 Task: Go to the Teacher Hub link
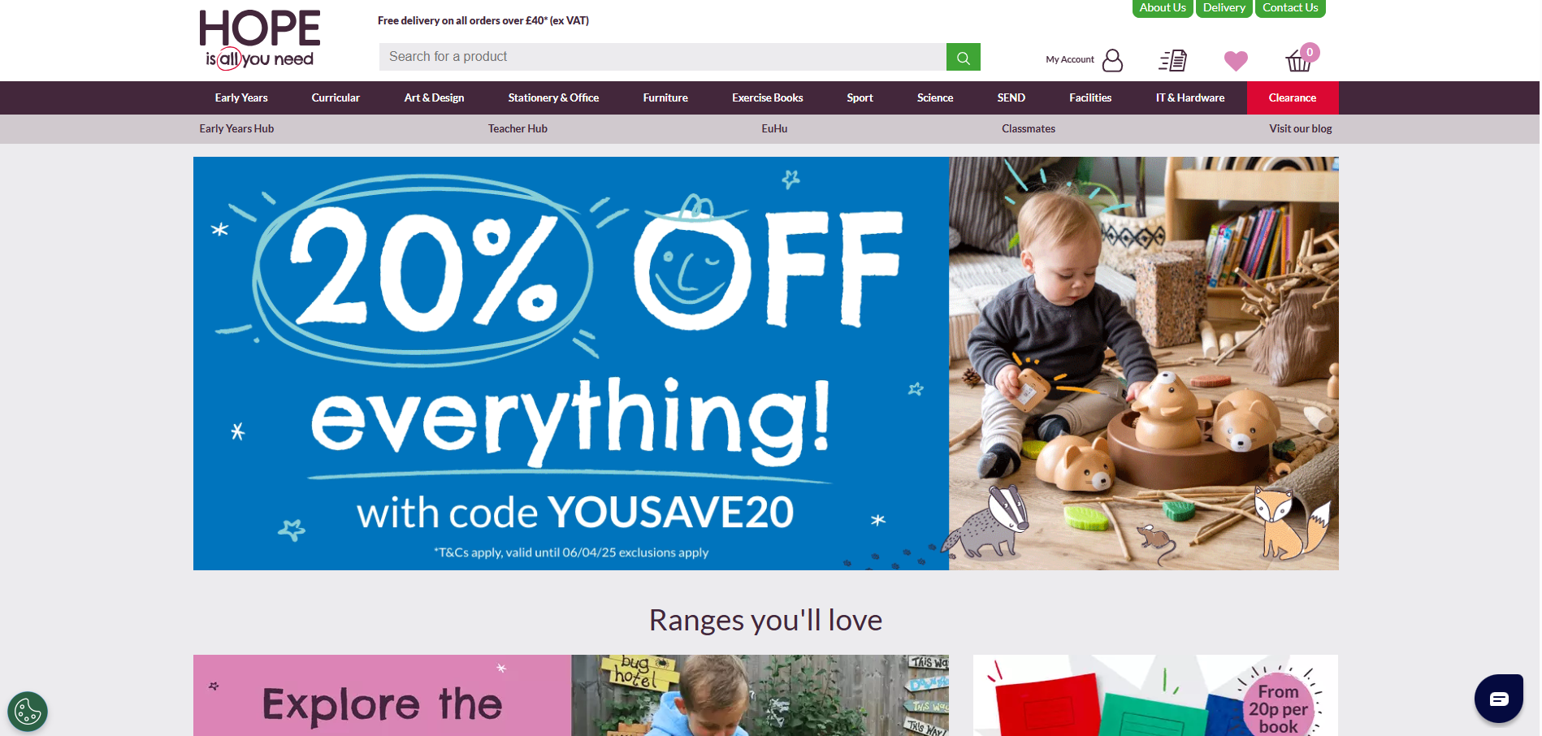click(518, 128)
